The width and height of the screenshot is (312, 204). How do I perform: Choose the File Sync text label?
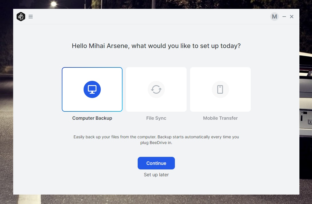pyautogui.click(x=156, y=118)
